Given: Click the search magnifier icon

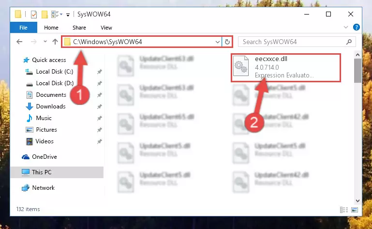Looking at the screenshot, I should click(349, 42).
